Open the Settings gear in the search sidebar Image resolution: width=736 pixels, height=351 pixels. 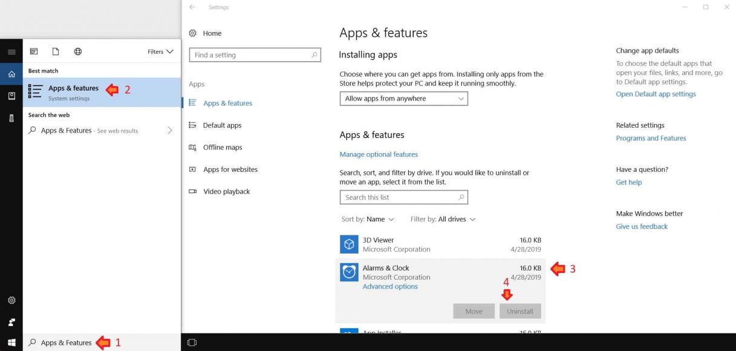pyautogui.click(x=11, y=300)
